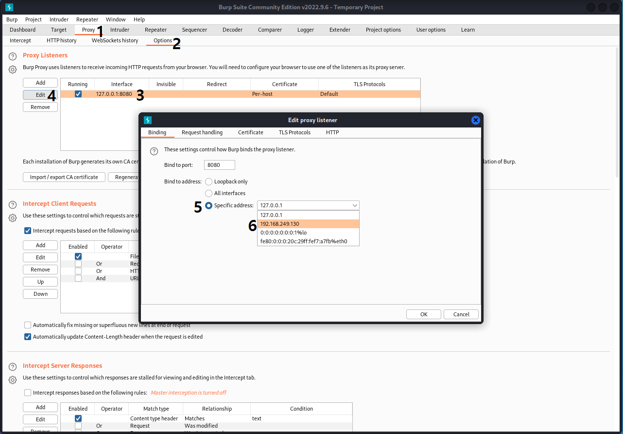
Task: Open the Window menu
Action: pos(116,19)
